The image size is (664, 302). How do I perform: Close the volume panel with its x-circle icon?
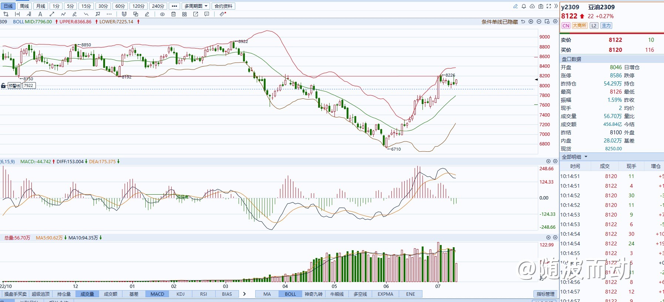[x=549, y=237]
